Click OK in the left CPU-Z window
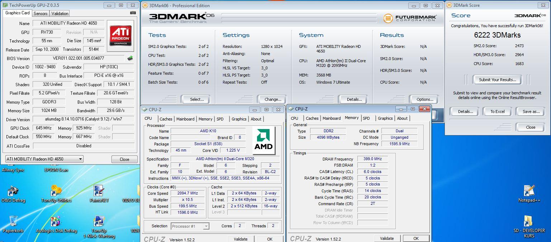Screen dimensions: 551x242 pyautogui.click(x=270, y=239)
